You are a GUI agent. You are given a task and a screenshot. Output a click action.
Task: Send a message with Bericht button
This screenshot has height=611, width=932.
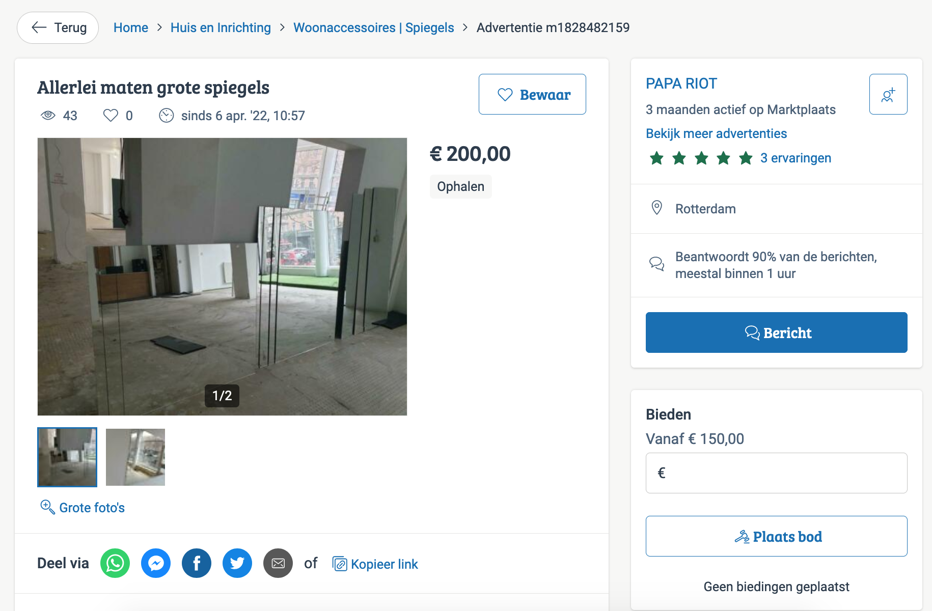pos(776,332)
